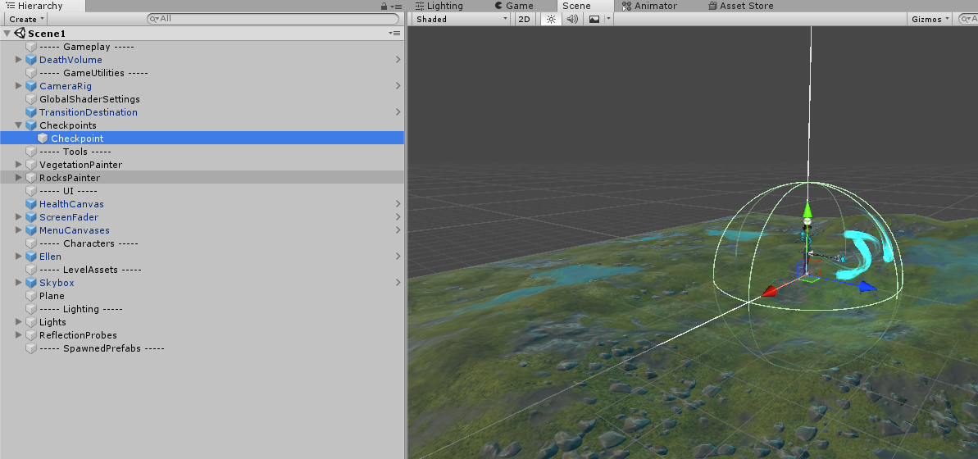978x459 pixels.
Task: Open Scene1 context options menu
Action: pos(394,33)
